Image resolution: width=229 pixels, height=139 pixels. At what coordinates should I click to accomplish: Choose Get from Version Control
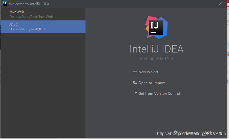(x=159, y=94)
